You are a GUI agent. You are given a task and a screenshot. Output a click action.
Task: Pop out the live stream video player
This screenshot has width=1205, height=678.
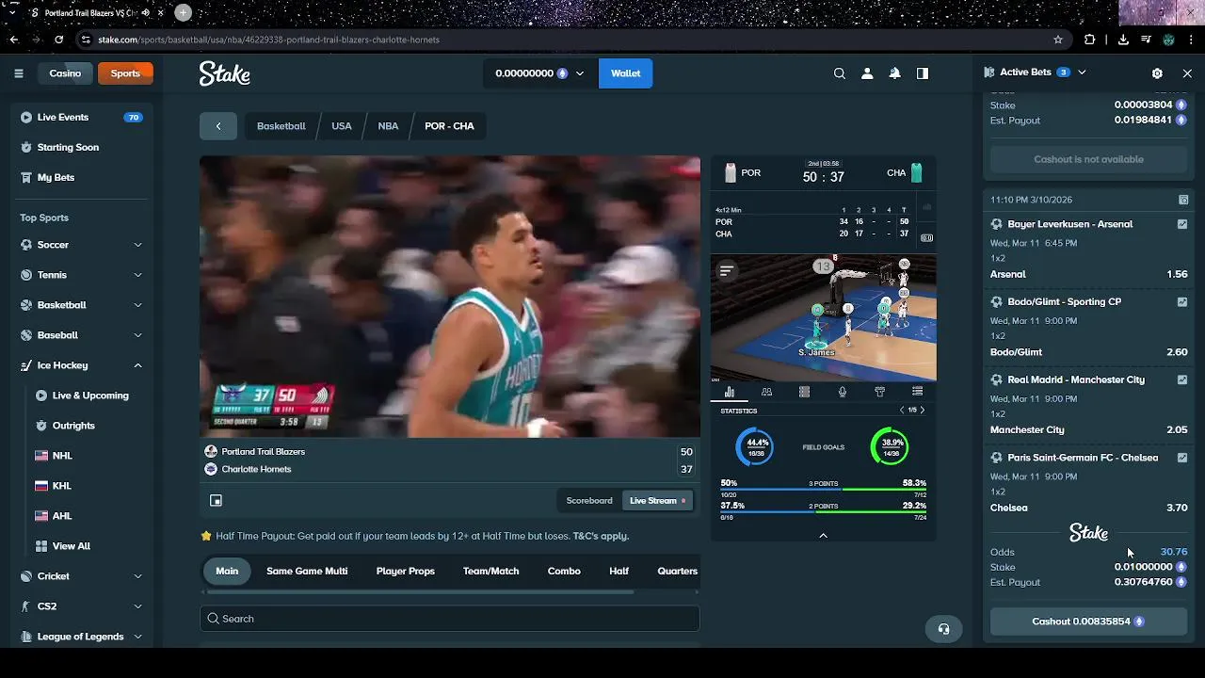click(216, 501)
